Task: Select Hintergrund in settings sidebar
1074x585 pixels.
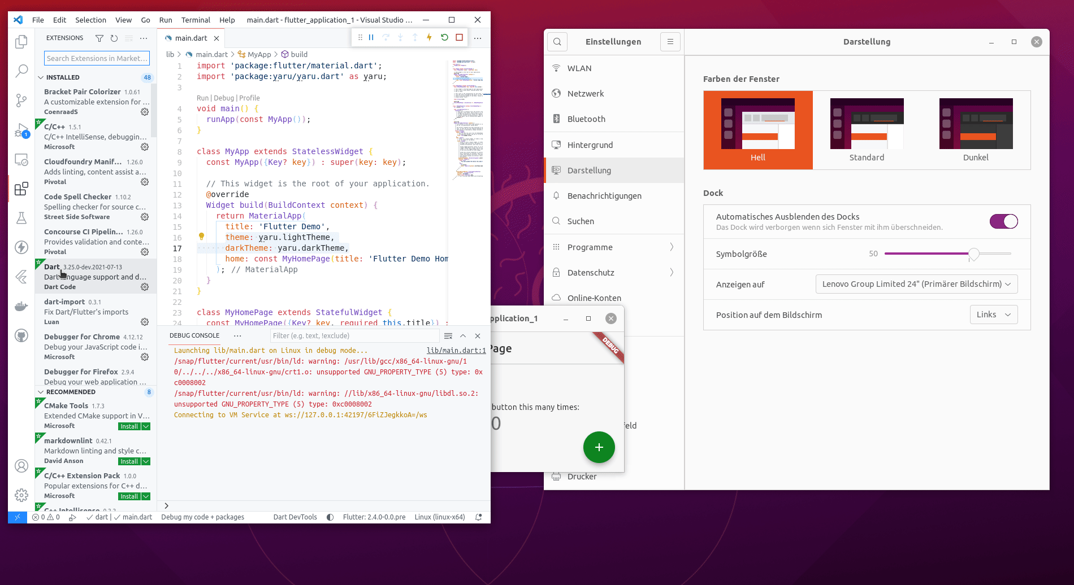Action: coord(614,145)
